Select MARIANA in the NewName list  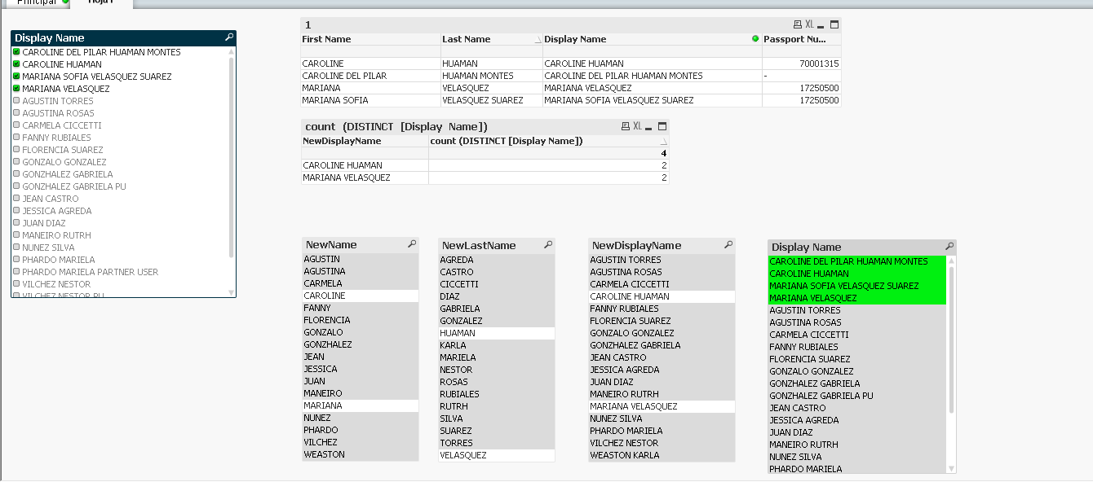point(334,405)
